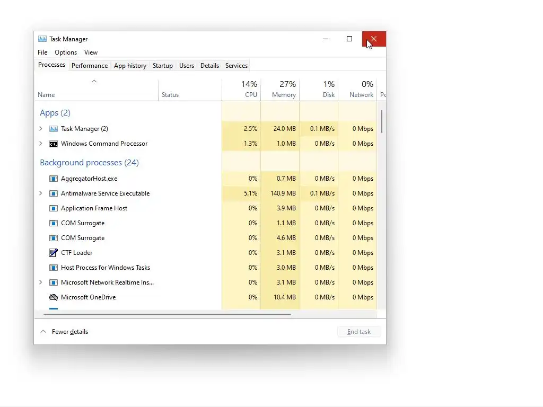This screenshot has height=407, width=543.
Task: Click the 3.9 MB memory value
Action: [286, 208]
